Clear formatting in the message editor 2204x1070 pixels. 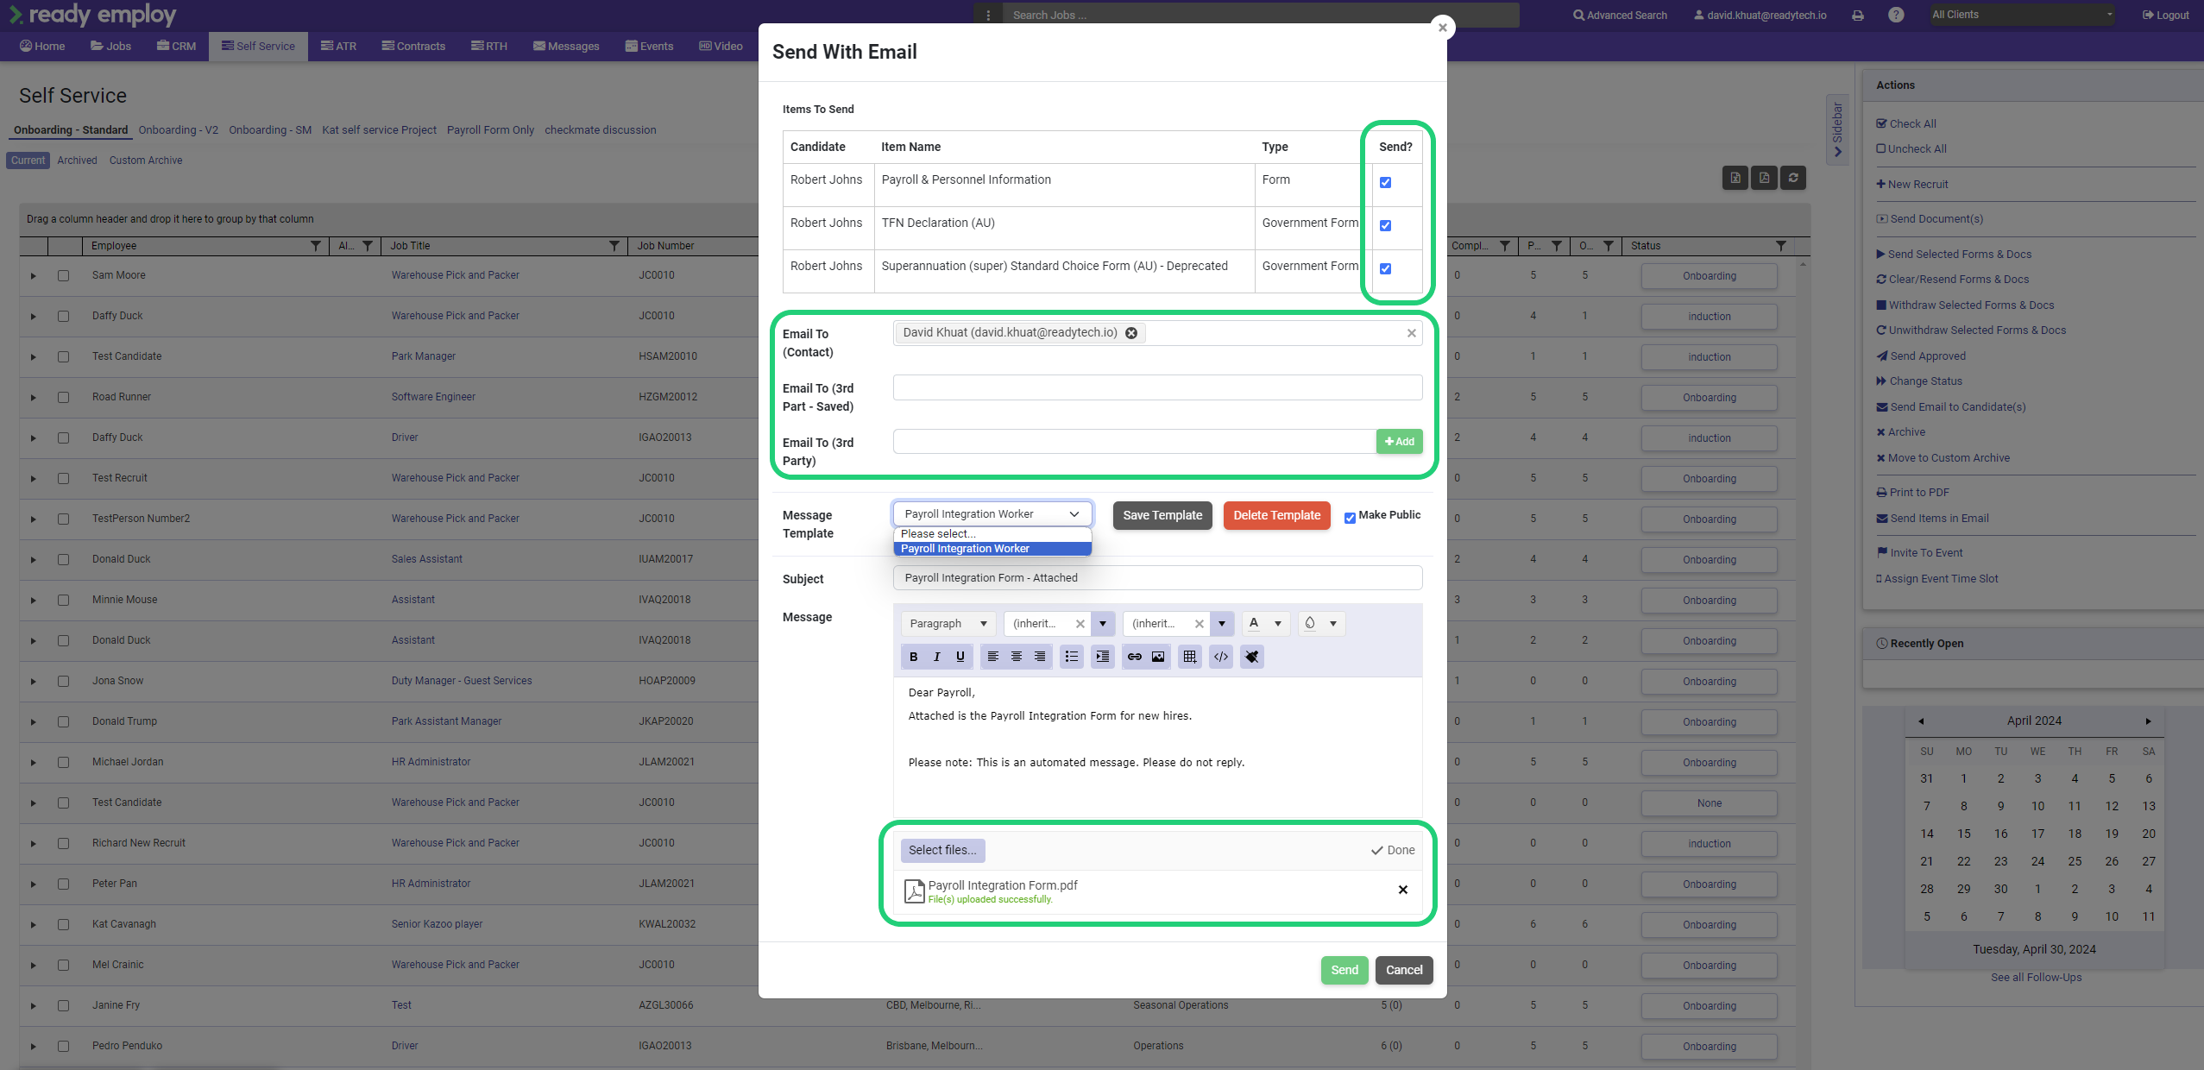click(1252, 657)
